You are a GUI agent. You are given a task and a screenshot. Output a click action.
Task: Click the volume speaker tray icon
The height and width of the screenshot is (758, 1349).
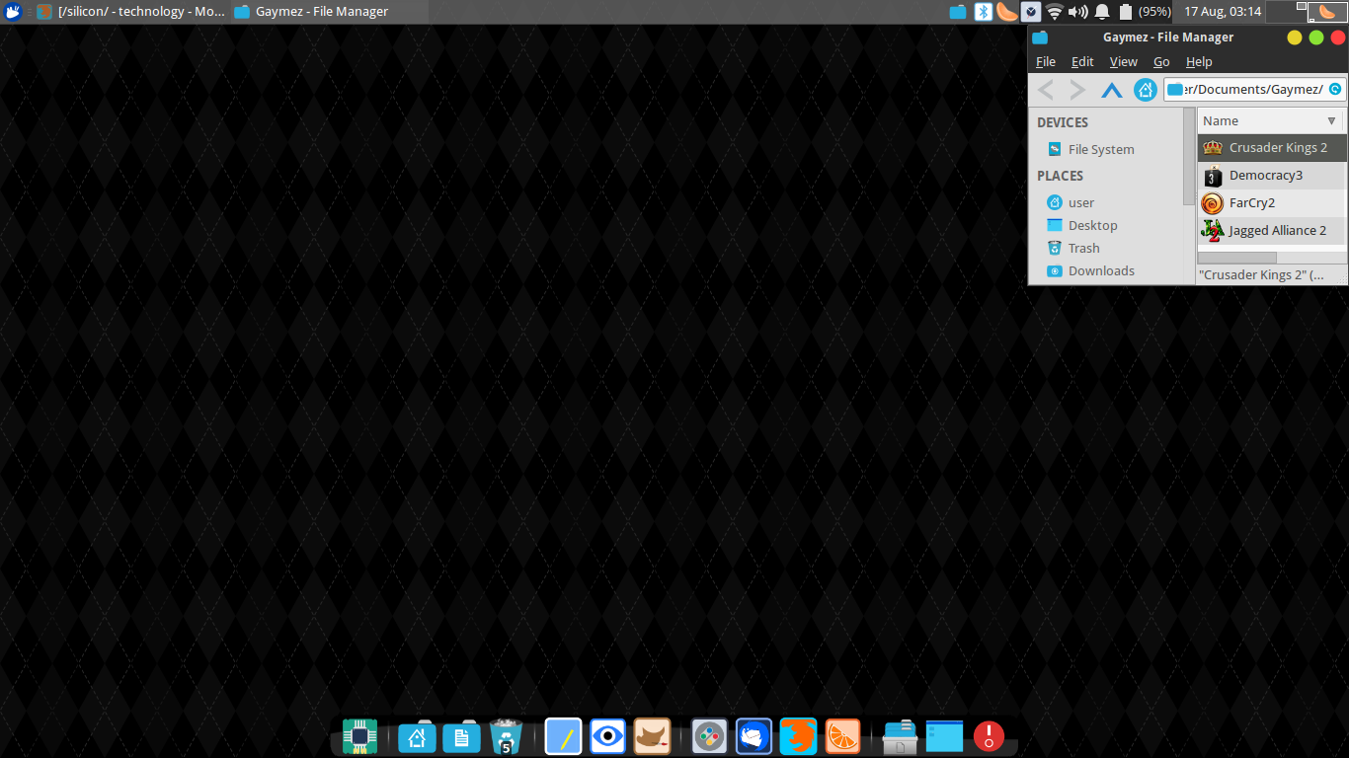[1077, 12]
